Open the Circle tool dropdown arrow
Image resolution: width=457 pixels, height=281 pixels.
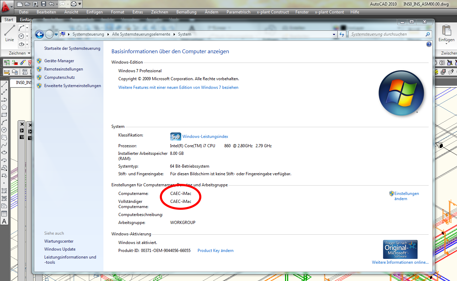(x=27, y=36)
